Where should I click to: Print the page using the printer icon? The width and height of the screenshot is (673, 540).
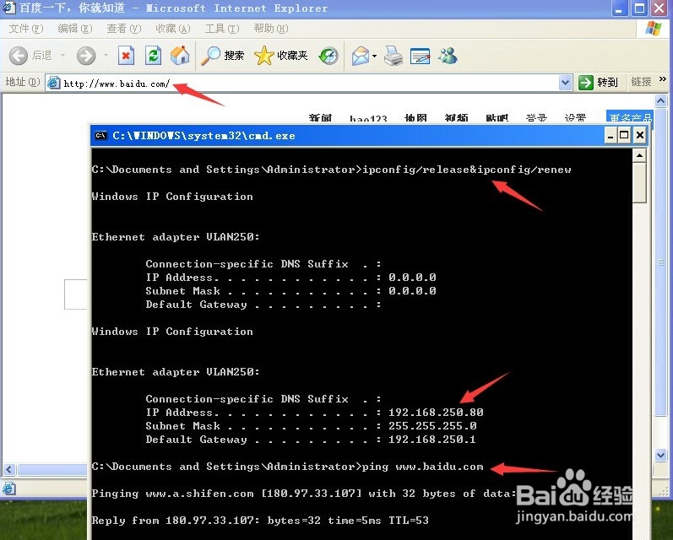click(x=393, y=56)
